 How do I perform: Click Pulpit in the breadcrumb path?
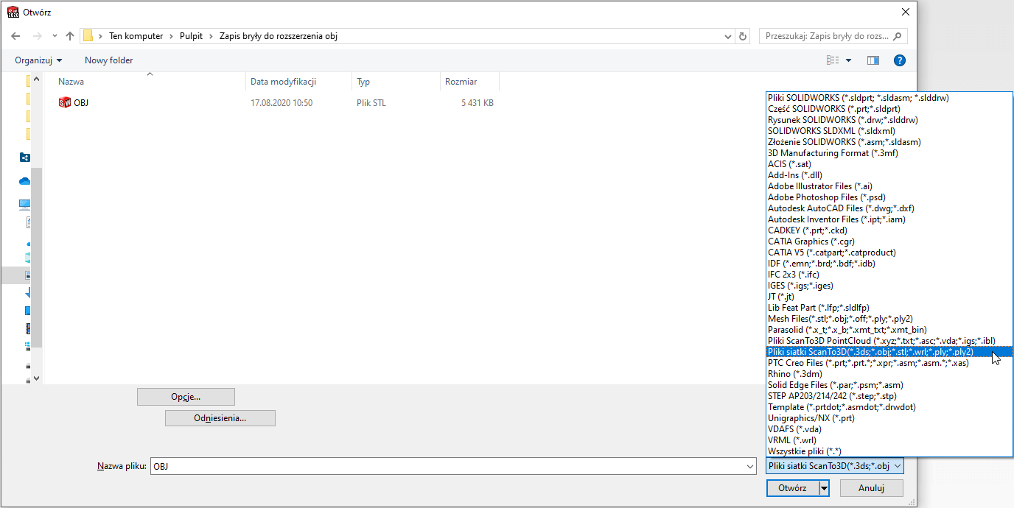[192, 36]
